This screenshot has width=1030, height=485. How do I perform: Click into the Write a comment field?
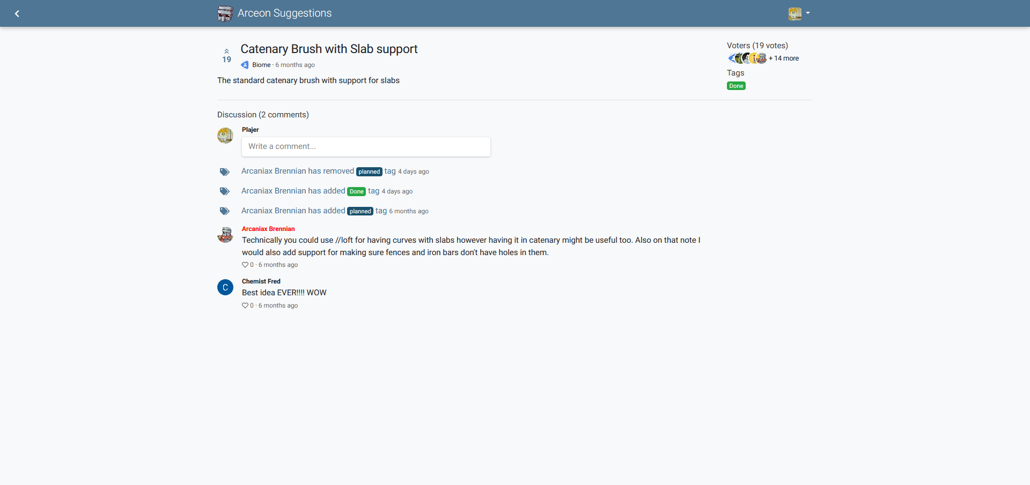point(366,147)
